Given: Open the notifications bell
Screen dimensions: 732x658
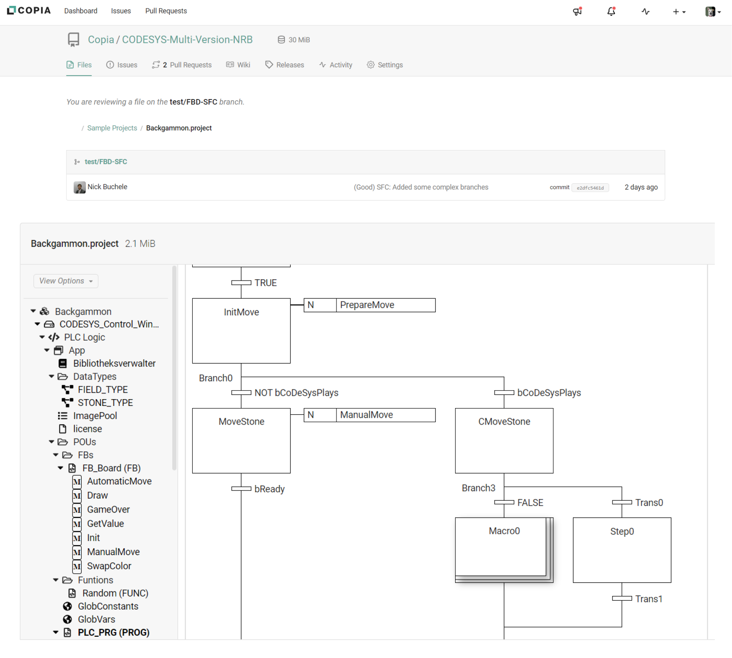Looking at the screenshot, I should pyautogui.click(x=611, y=11).
